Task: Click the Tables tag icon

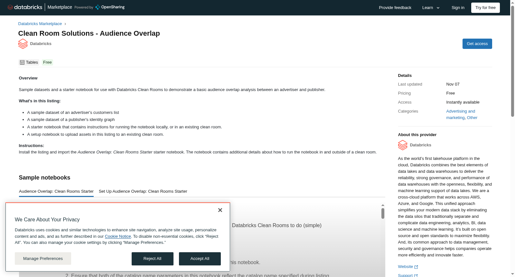Action: tap(22, 62)
